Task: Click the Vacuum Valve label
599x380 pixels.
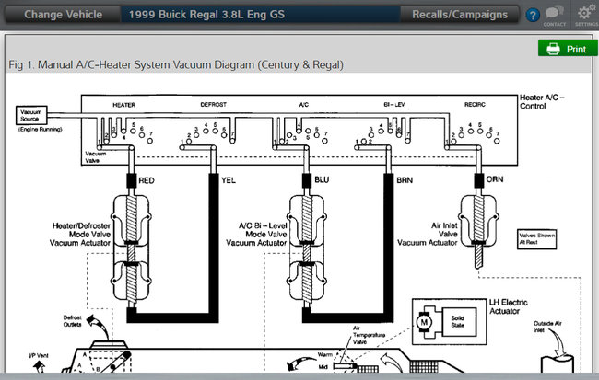Action: point(96,156)
